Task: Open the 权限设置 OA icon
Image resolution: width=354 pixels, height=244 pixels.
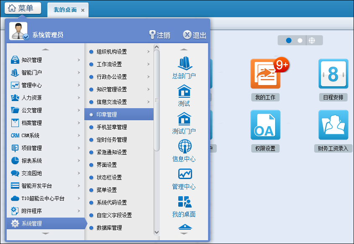Action: pyautogui.click(x=265, y=125)
